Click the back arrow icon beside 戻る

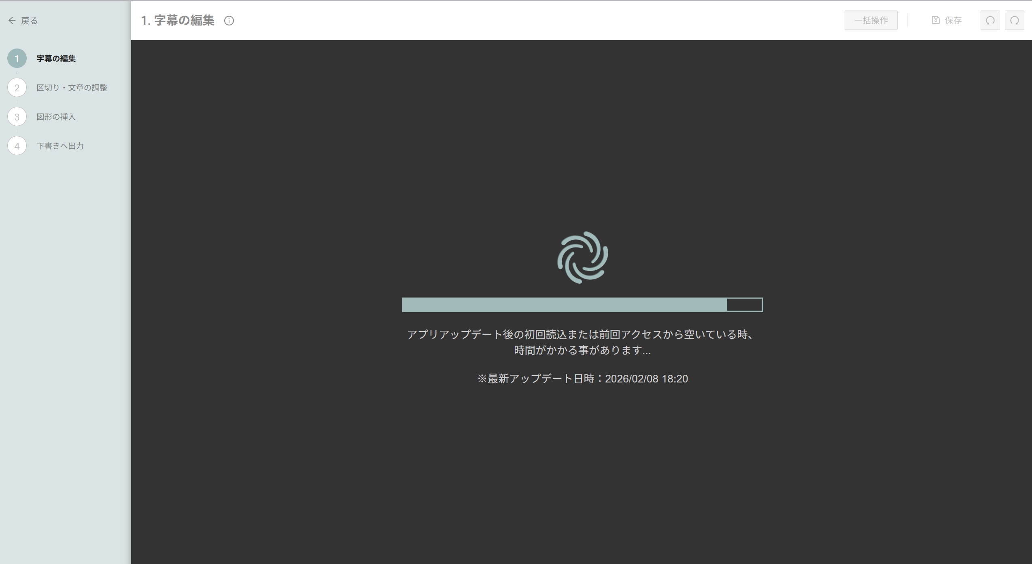point(12,21)
